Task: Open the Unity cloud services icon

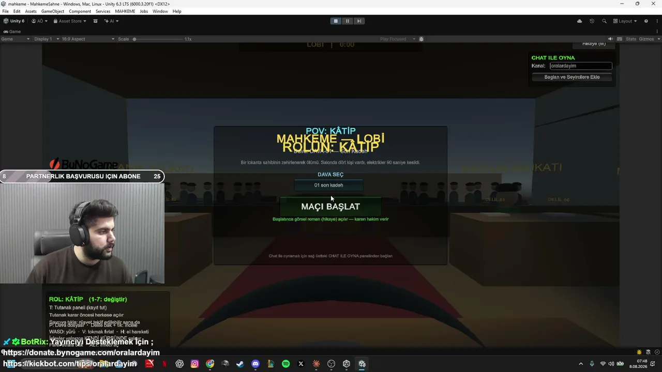Action: click(579, 21)
